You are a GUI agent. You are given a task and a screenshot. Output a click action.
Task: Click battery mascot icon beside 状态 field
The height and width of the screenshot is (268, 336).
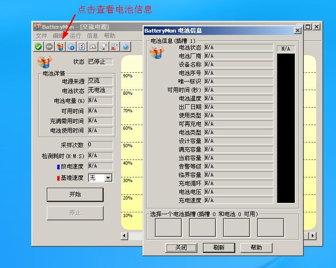point(44,61)
